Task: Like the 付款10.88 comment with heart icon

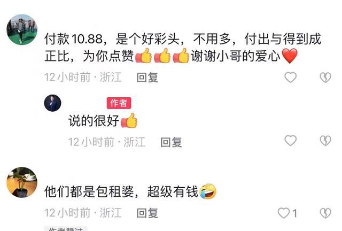Action: tap(290, 77)
